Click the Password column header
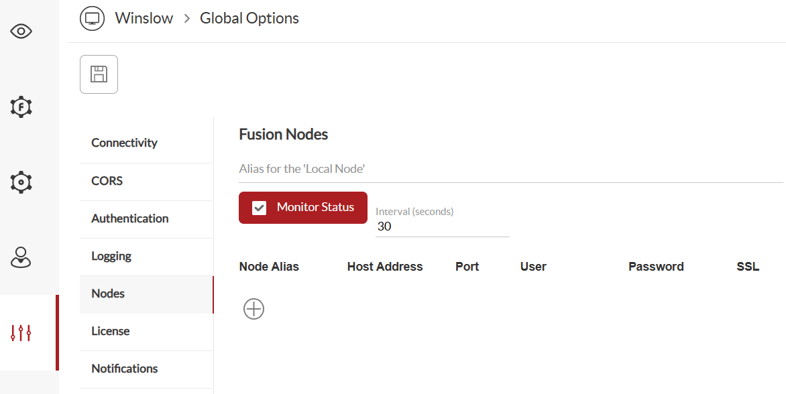 (x=656, y=267)
